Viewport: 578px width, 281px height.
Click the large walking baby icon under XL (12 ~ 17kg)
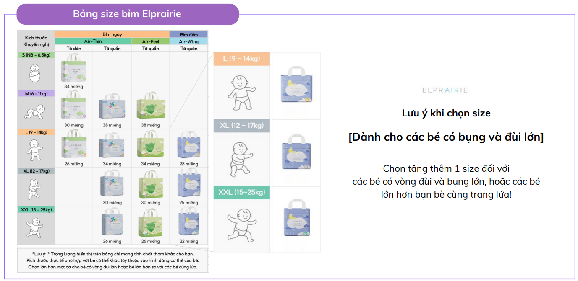pos(241,160)
